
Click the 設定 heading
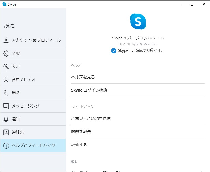pos(9,26)
